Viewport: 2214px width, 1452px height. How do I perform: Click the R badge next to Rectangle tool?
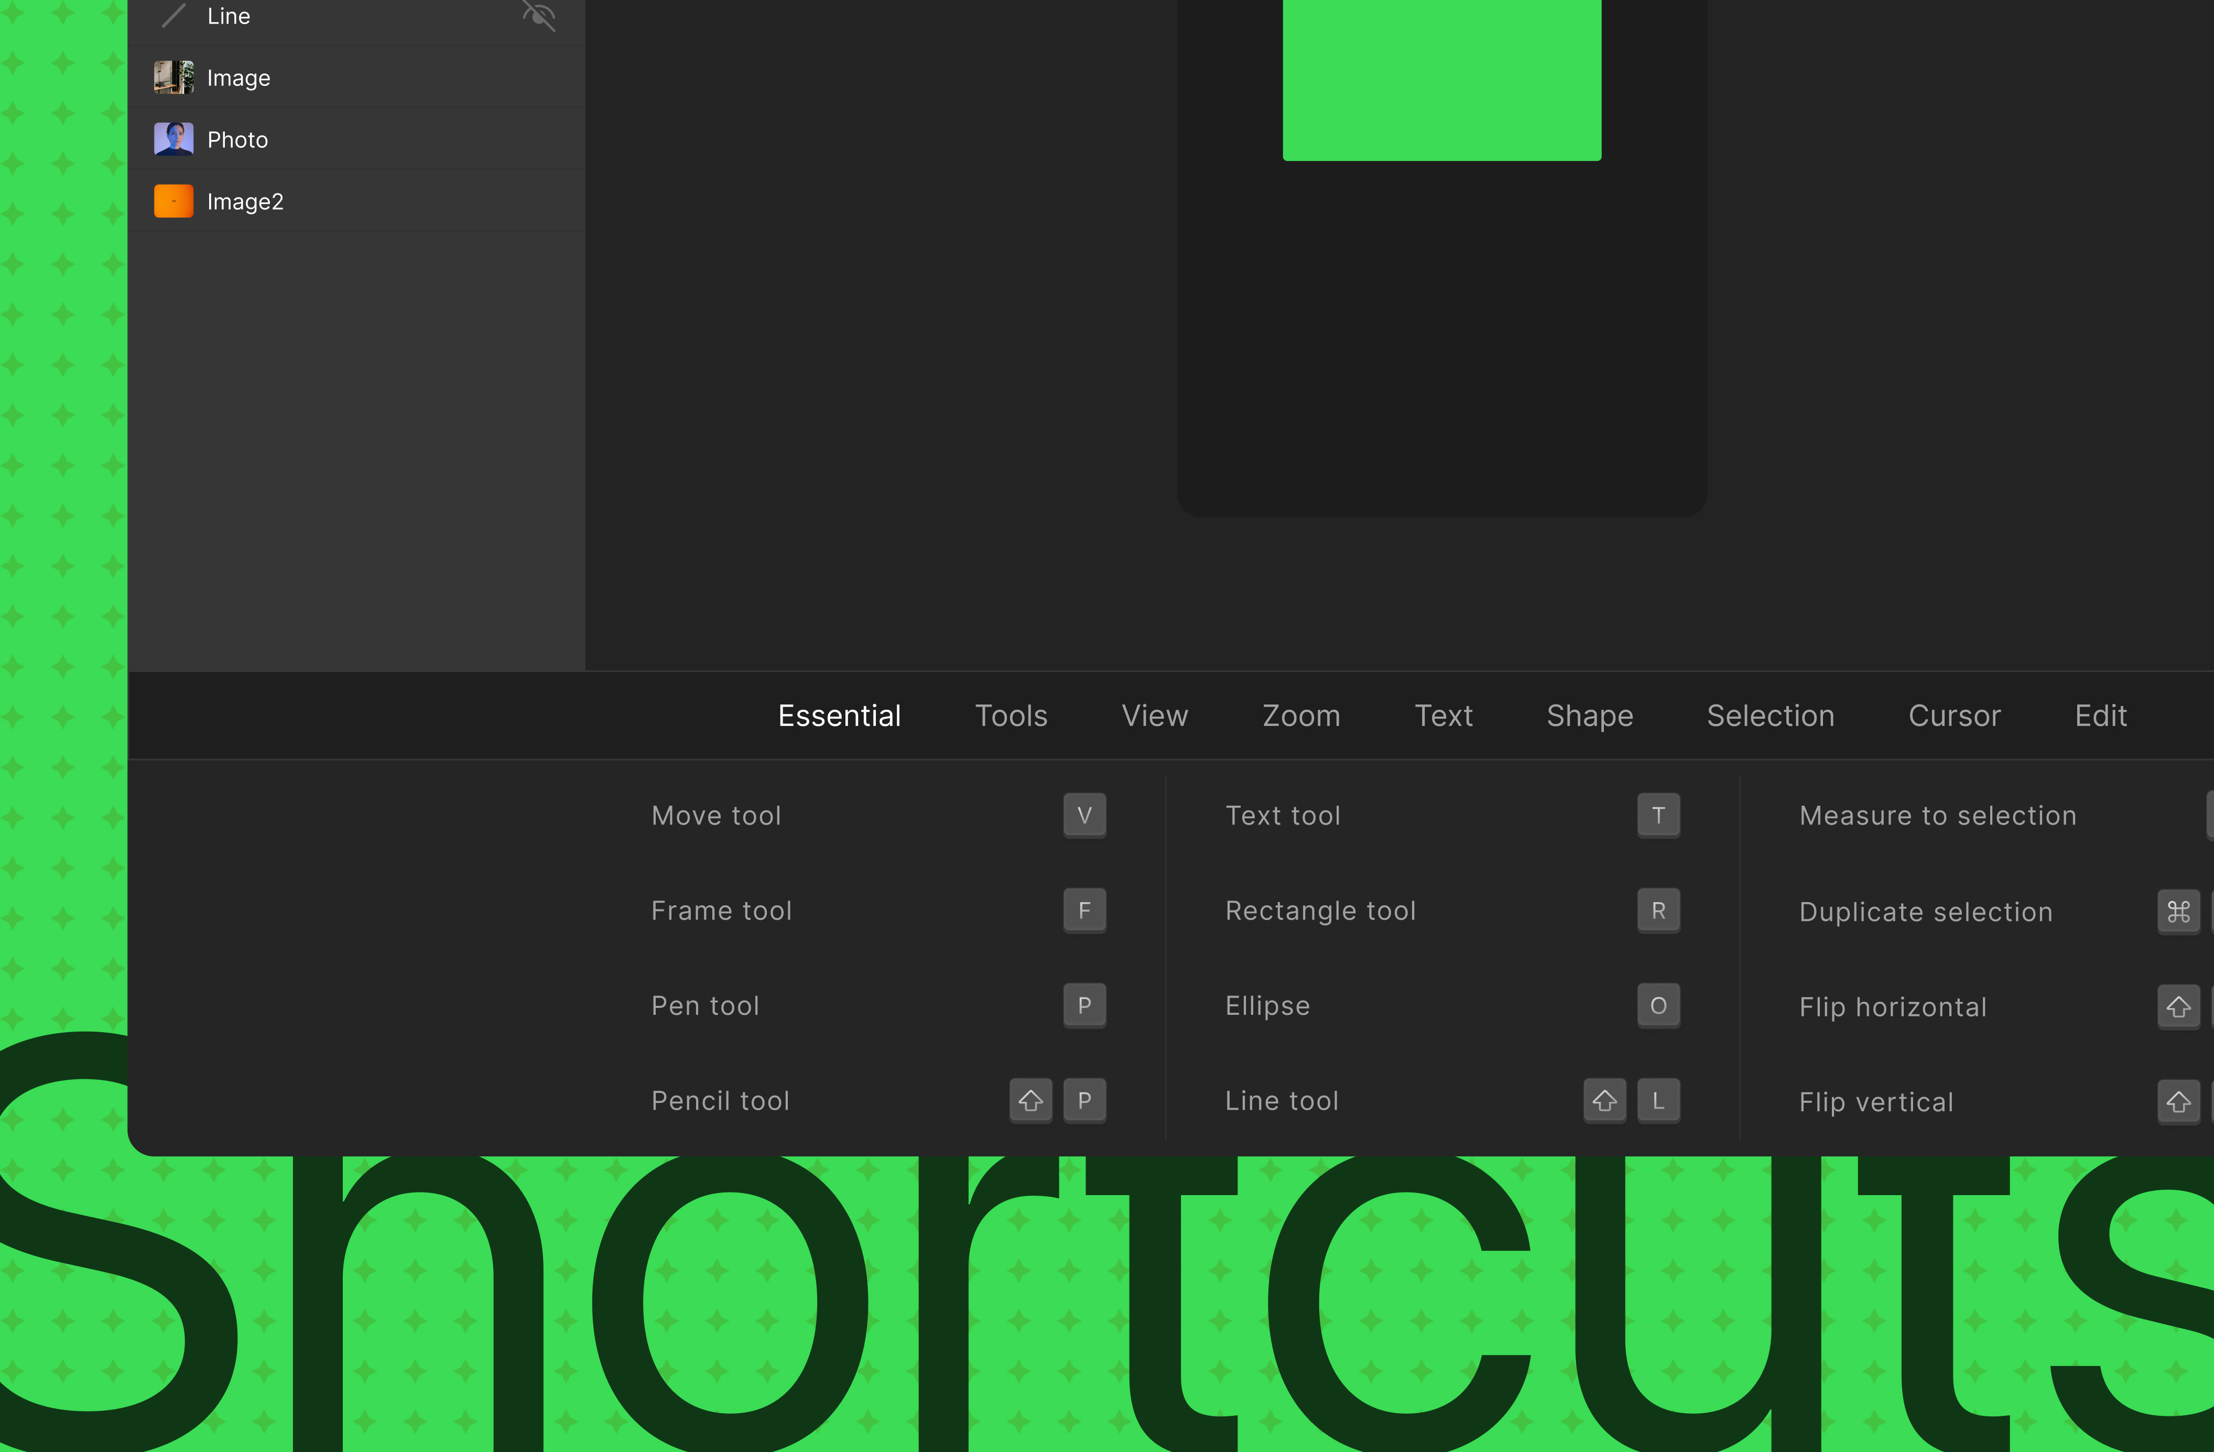(1658, 911)
